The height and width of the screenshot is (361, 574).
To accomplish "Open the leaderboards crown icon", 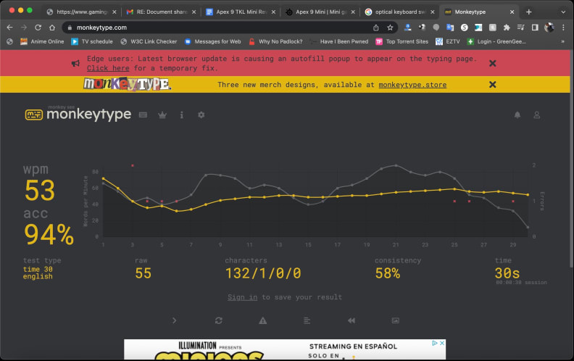I will pyautogui.click(x=162, y=115).
